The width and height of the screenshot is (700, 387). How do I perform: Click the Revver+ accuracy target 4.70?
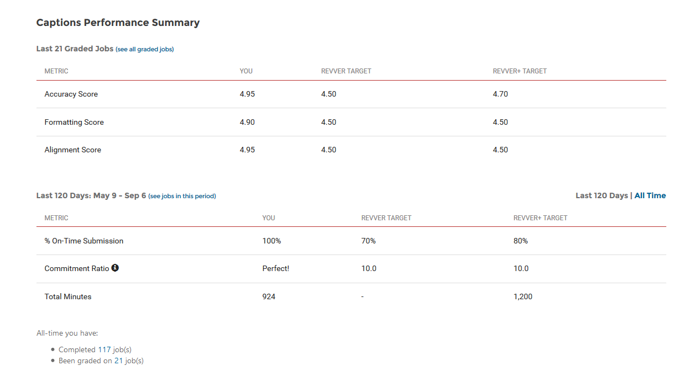(501, 94)
